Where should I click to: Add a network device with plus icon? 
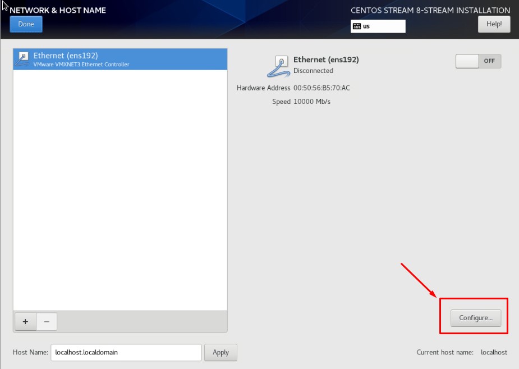point(25,322)
